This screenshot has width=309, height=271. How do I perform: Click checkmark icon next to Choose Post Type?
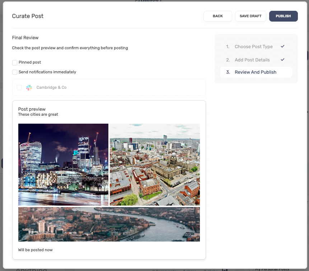click(x=282, y=46)
